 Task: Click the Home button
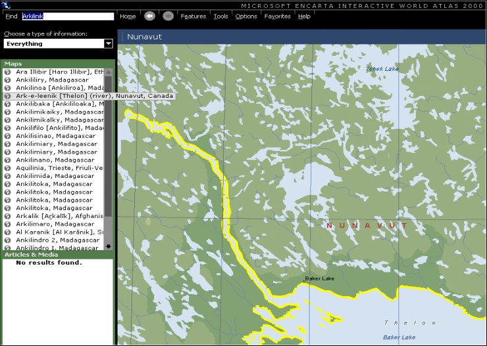128,16
